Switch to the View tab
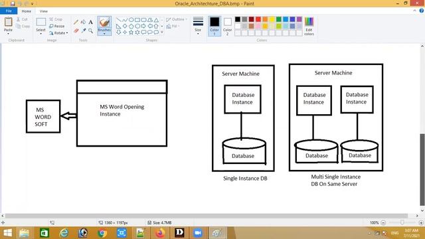This screenshot has width=425, height=239. [44, 11]
